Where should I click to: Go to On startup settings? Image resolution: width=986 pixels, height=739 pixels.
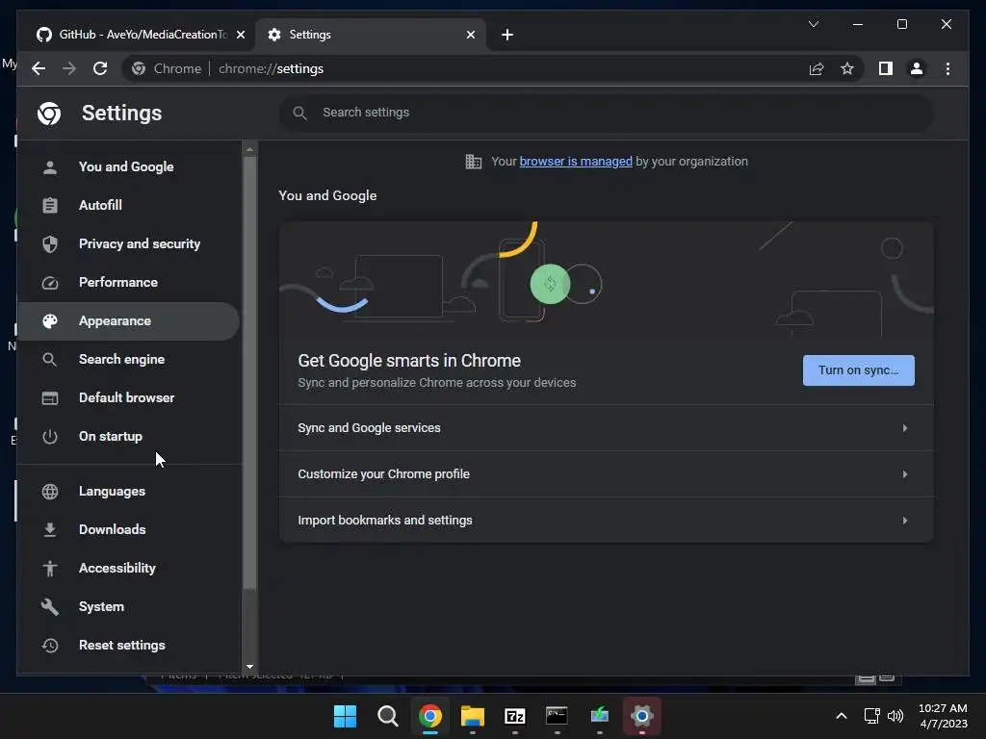pyautogui.click(x=129, y=437)
